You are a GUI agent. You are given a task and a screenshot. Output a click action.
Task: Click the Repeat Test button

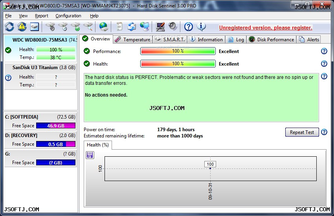click(x=302, y=132)
